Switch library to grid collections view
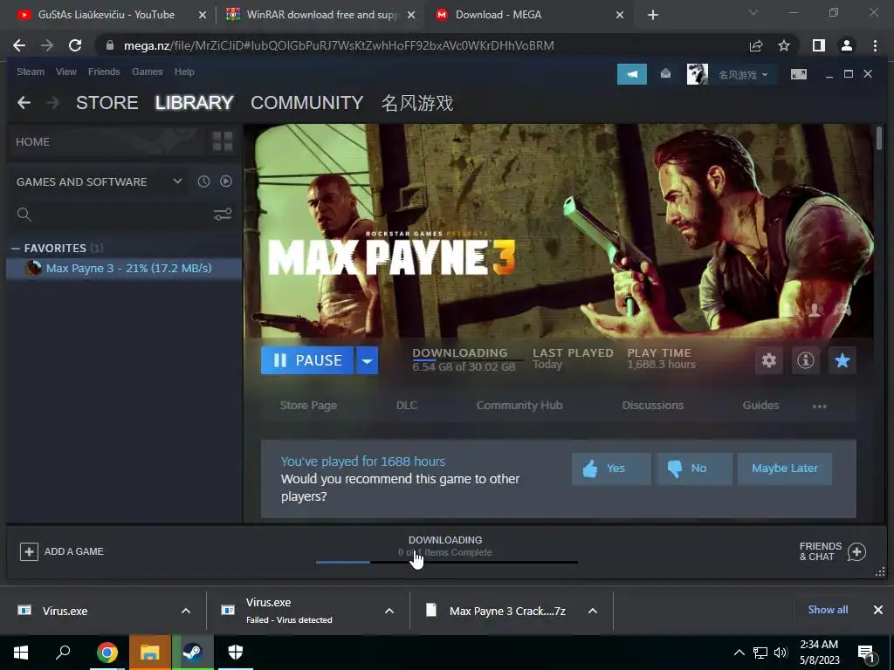The width and height of the screenshot is (894, 670). [223, 141]
